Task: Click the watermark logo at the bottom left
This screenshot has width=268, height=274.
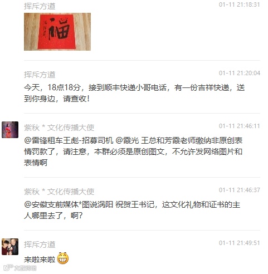Action: (20, 268)
